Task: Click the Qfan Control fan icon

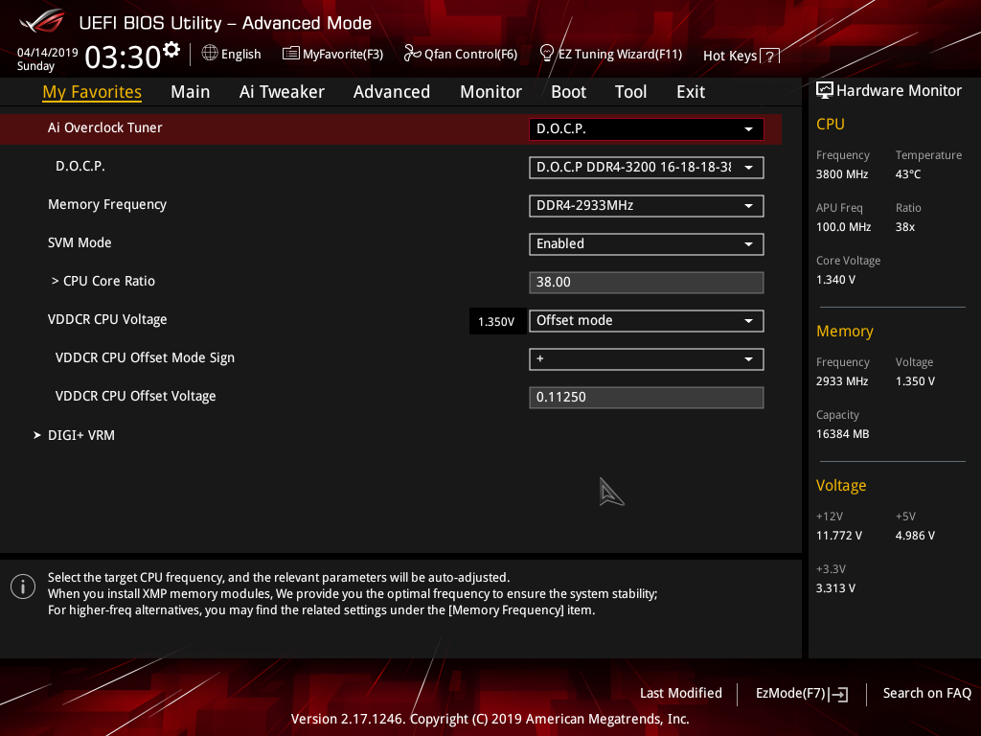Action: click(x=412, y=54)
